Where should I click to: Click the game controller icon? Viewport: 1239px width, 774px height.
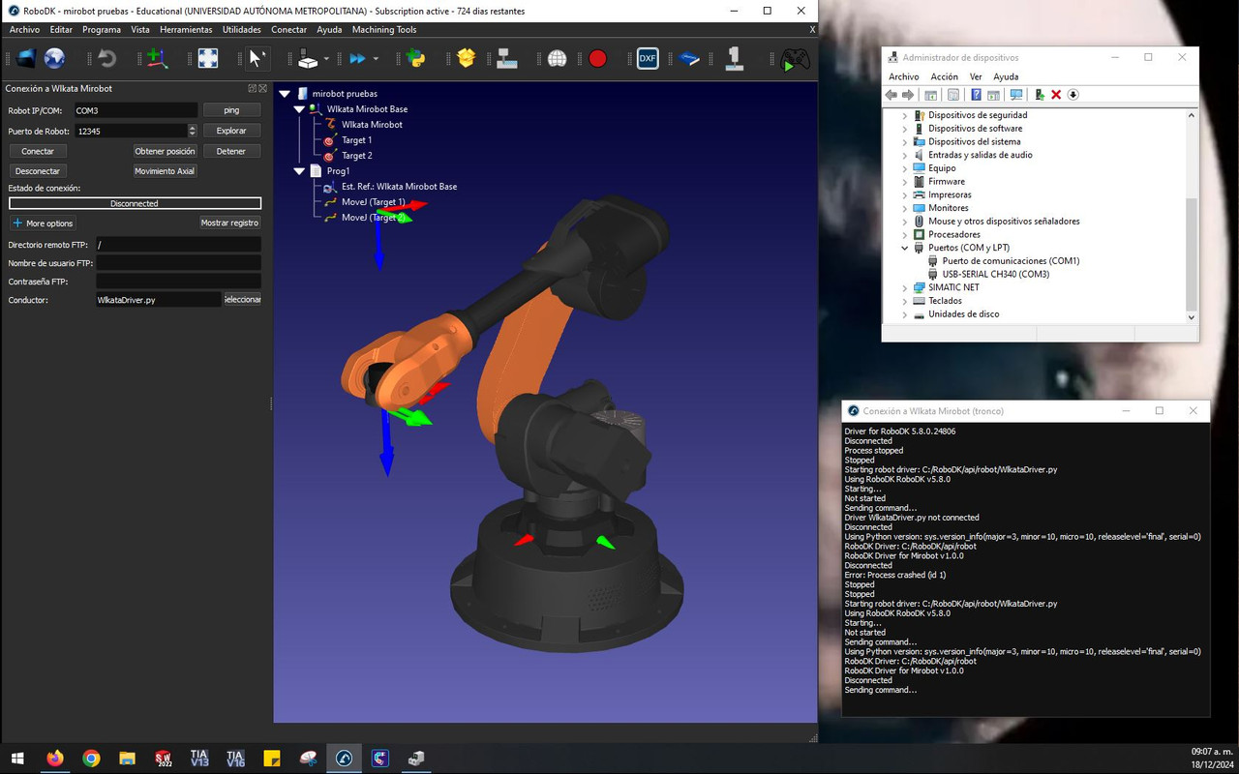tap(796, 60)
